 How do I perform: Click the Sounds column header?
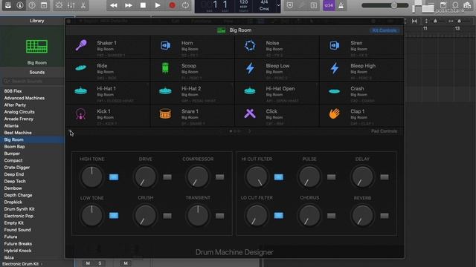coord(36,73)
